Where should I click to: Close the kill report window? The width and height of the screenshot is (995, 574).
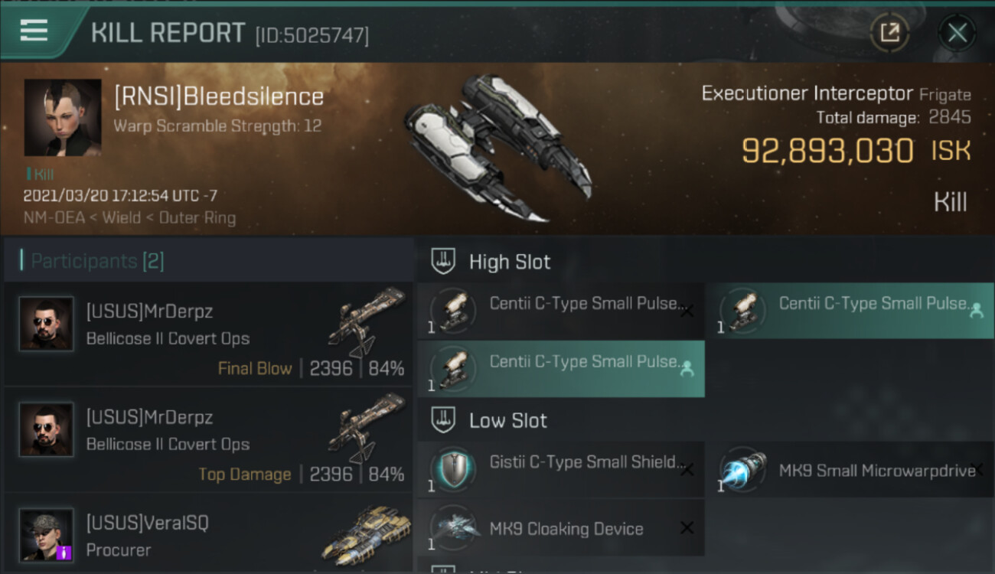coord(957,33)
